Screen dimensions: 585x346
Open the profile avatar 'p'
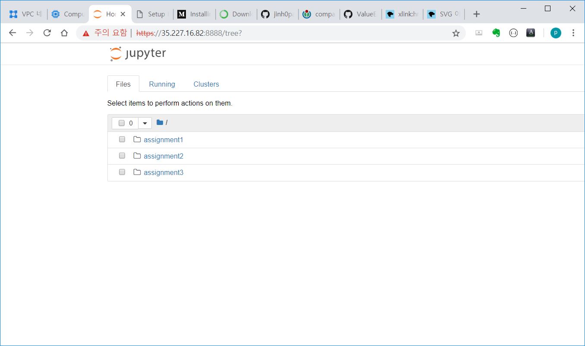[x=556, y=33]
